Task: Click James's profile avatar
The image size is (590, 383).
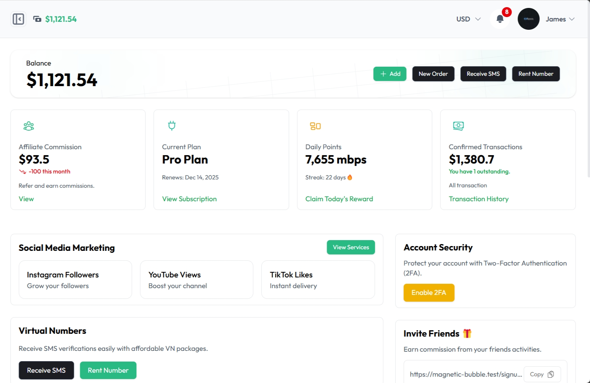Action: tap(528, 19)
